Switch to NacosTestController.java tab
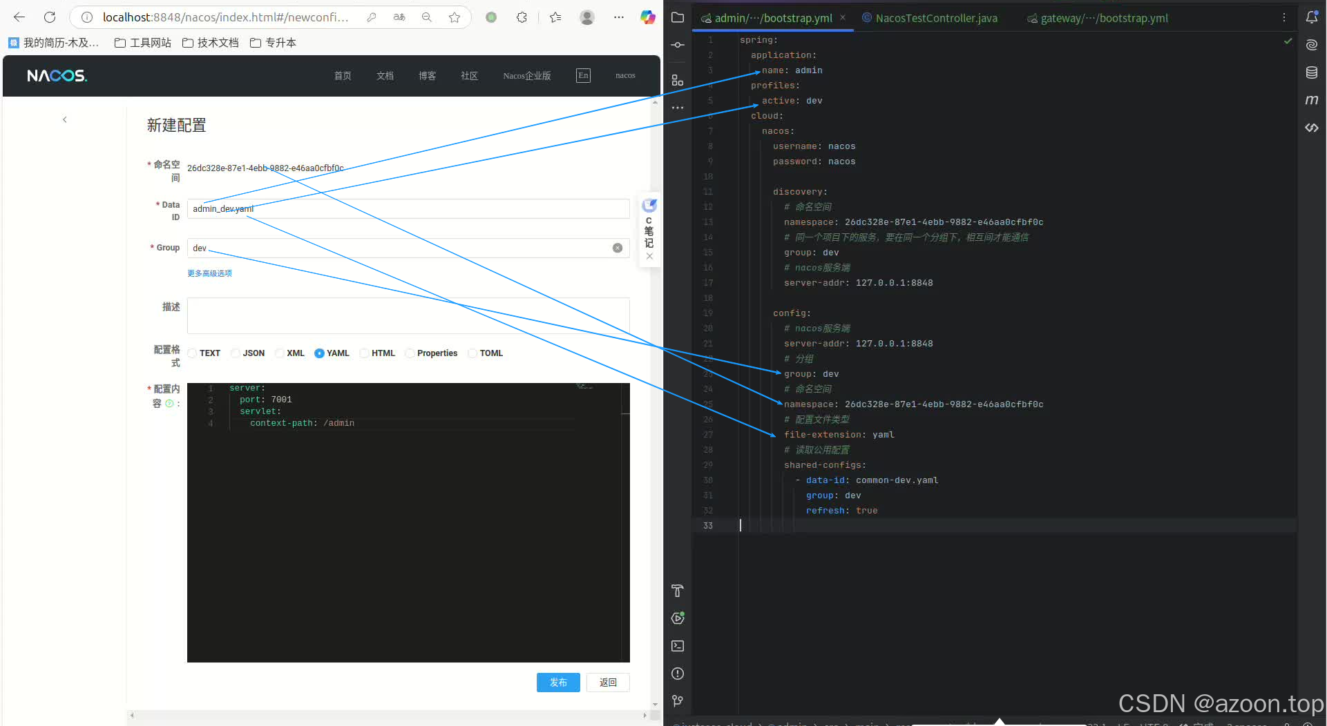 coord(930,19)
